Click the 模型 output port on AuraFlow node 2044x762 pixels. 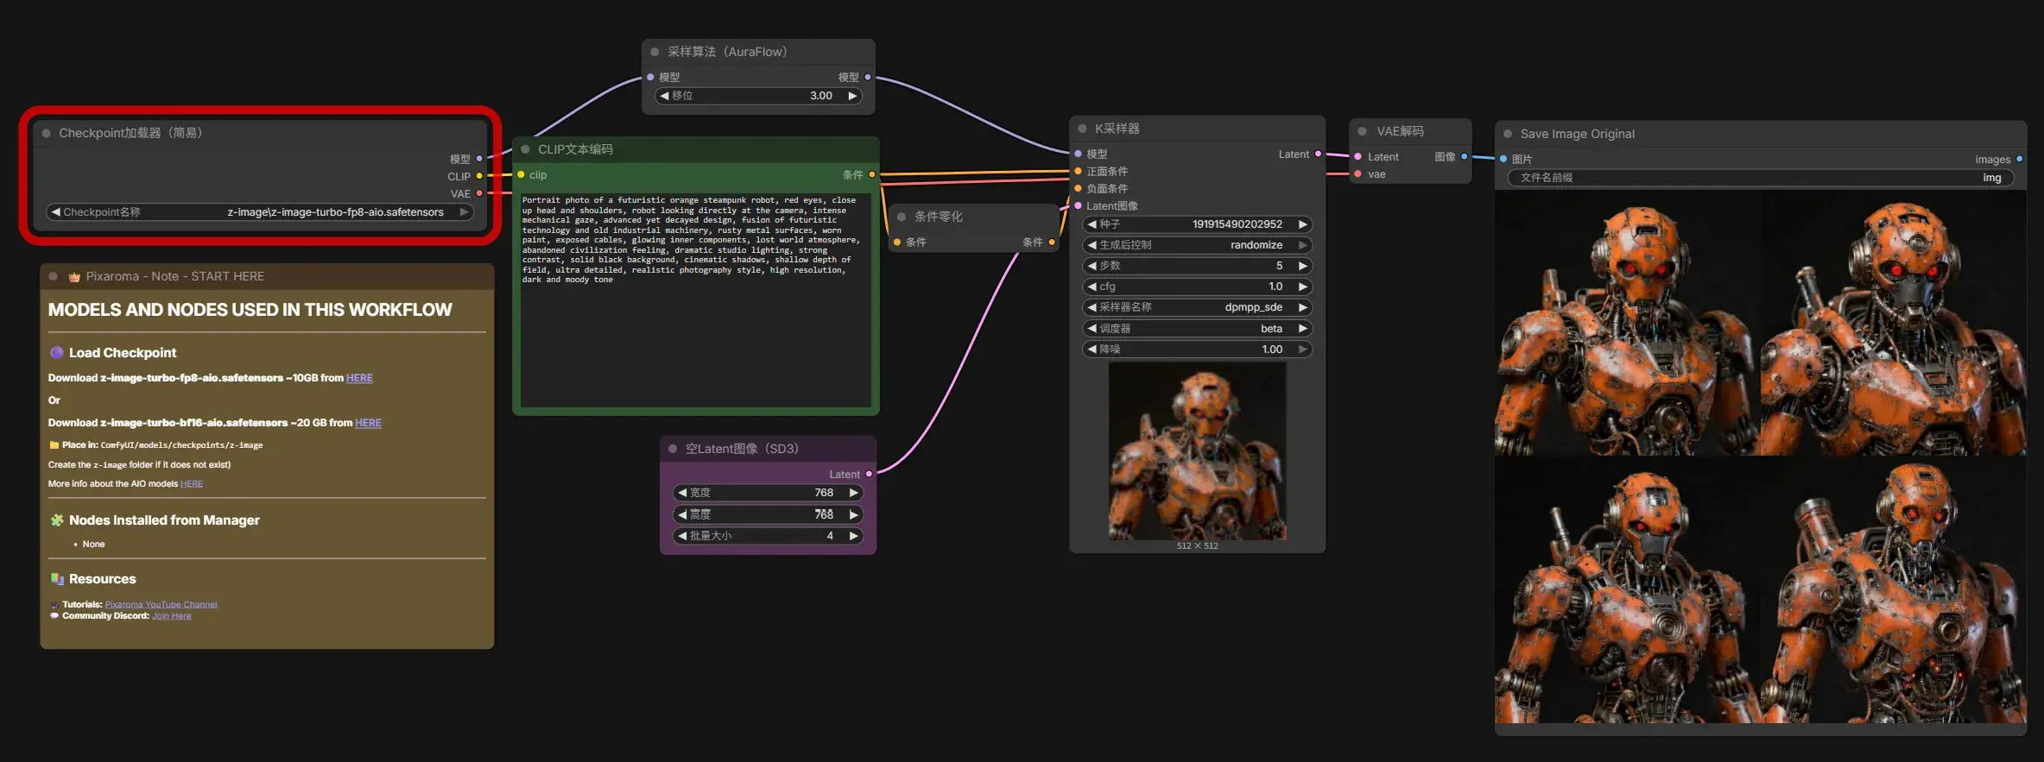coord(868,77)
